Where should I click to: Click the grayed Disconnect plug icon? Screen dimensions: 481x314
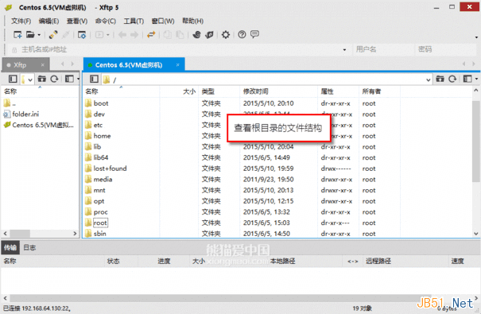65,35
